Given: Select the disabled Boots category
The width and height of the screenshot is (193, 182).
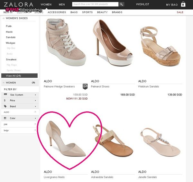Looking at the screenshot, I should (10, 54).
